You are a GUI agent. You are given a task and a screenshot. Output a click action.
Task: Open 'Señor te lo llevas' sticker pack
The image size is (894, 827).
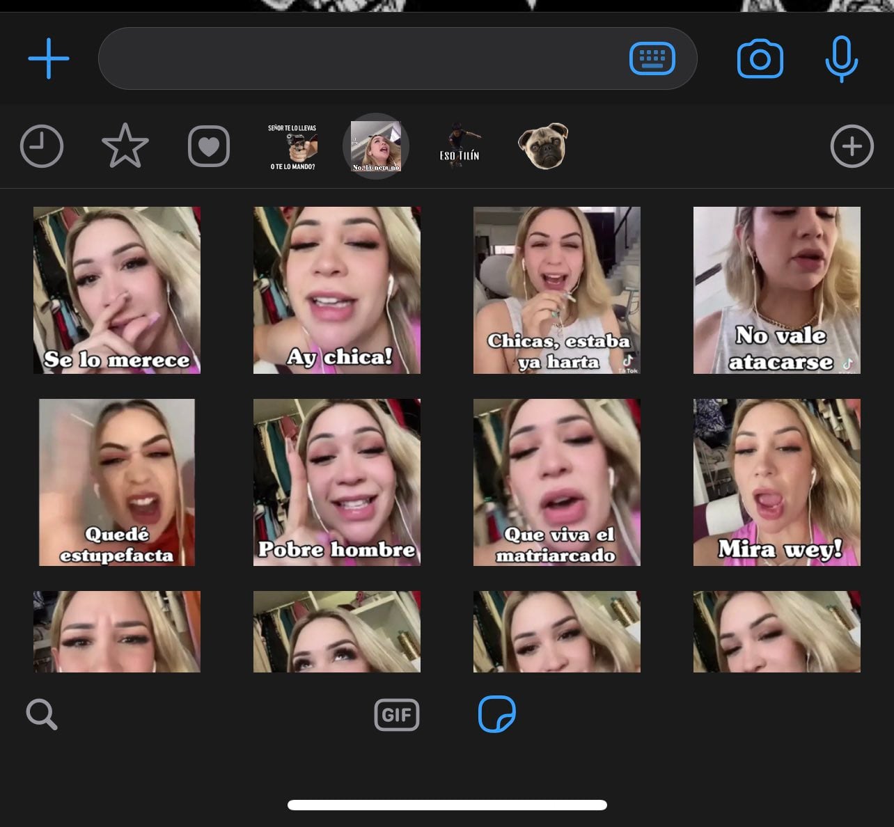[x=292, y=147]
